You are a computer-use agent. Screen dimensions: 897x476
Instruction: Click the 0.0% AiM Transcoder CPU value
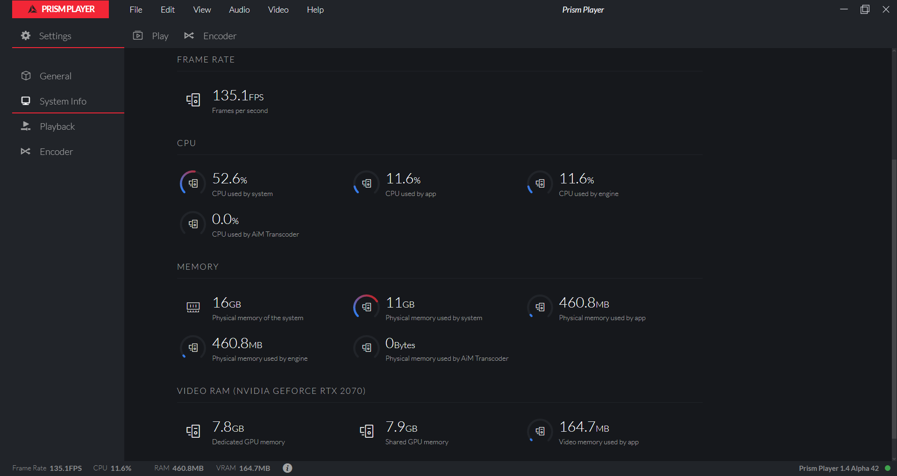point(225,219)
